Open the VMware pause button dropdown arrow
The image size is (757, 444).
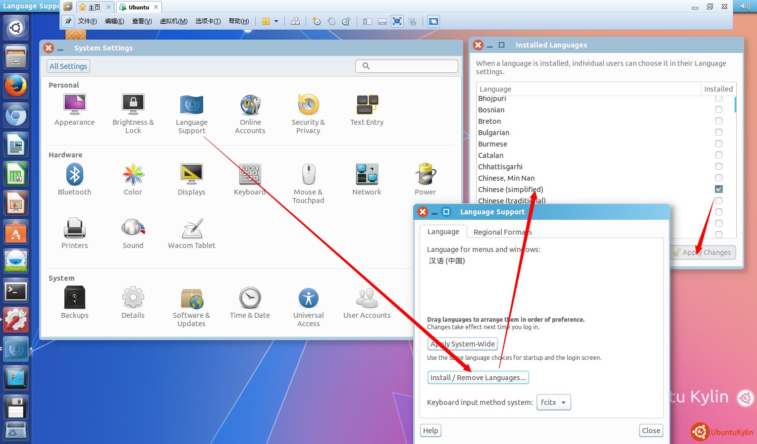[x=276, y=21]
